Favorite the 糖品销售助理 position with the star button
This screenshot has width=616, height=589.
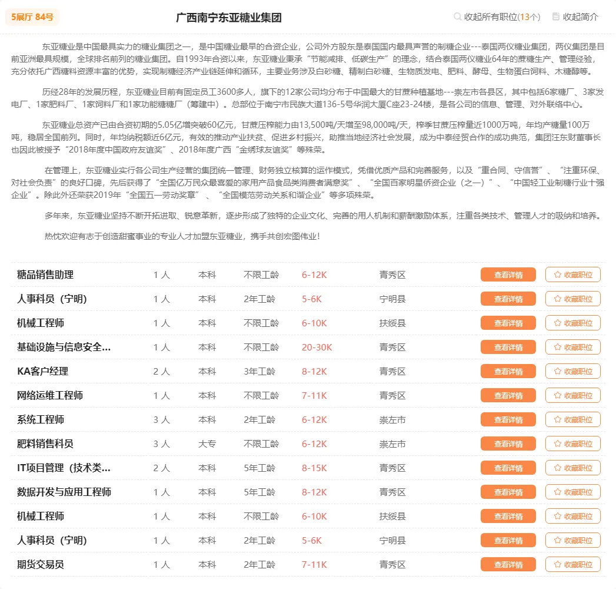[573, 275]
